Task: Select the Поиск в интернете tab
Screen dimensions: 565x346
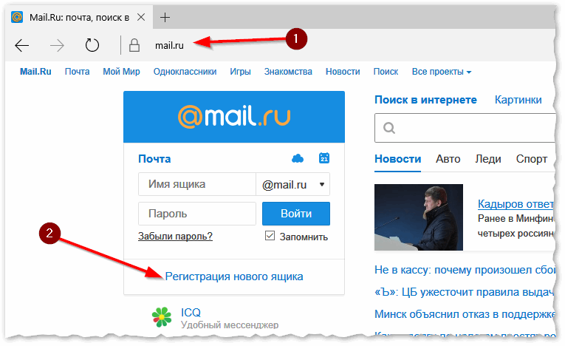Action: (x=425, y=100)
